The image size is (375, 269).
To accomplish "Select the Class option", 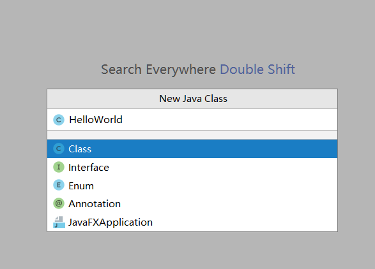I will [192, 149].
